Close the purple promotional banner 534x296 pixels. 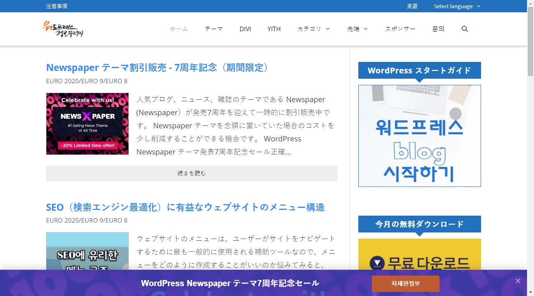point(518,281)
